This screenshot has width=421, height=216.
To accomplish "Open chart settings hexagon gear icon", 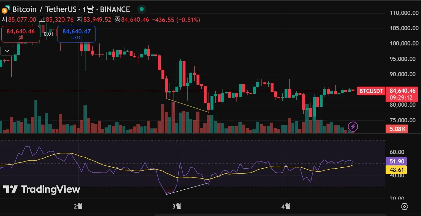I will tap(404, 206).
